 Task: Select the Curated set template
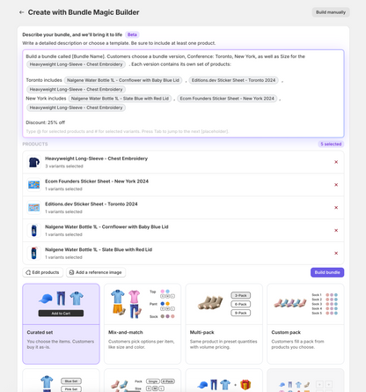coord(61,323)
